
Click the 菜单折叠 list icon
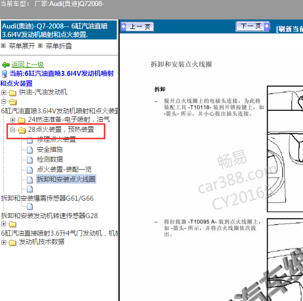tap(40, 46)
